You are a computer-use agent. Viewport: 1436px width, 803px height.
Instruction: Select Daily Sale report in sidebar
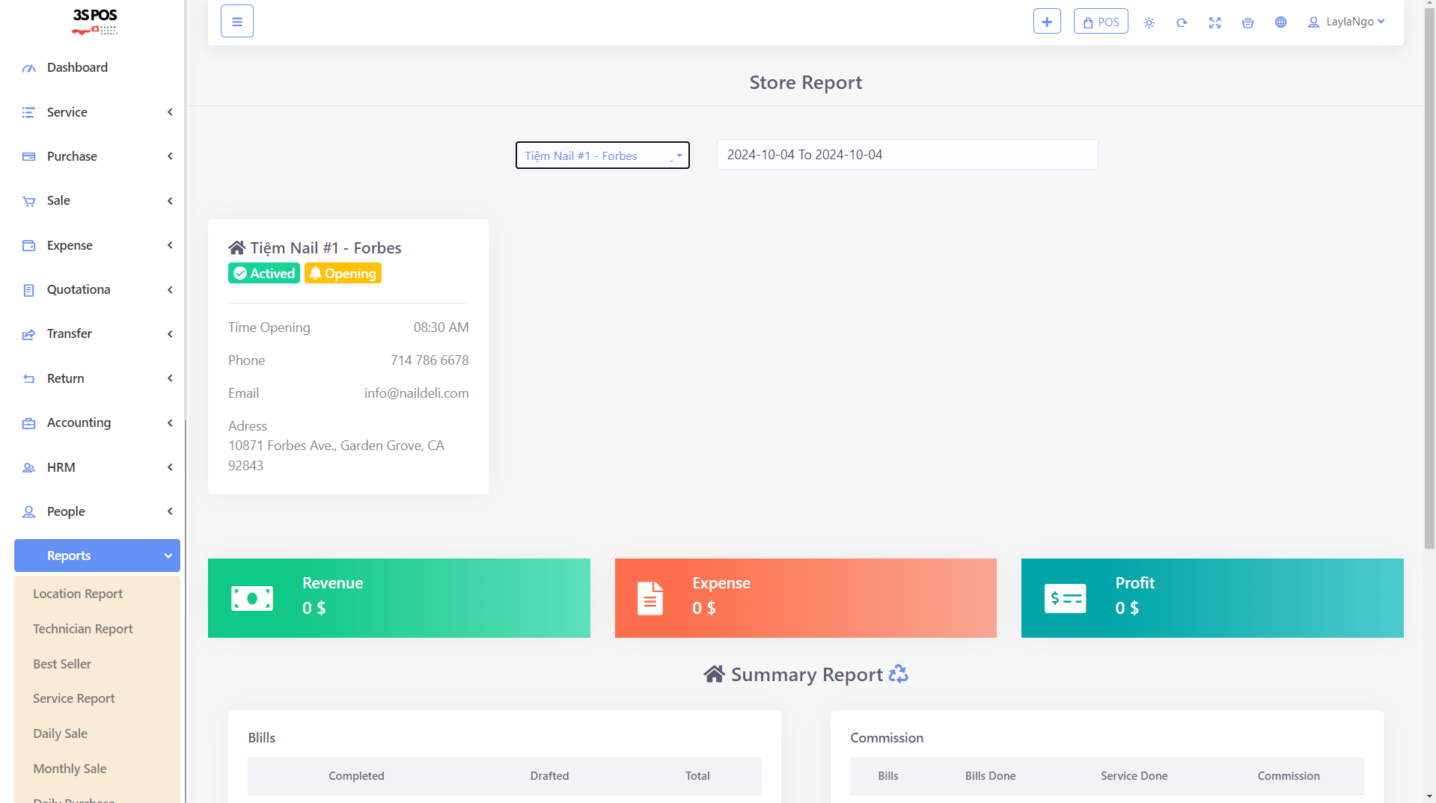[x=60, y=733]
